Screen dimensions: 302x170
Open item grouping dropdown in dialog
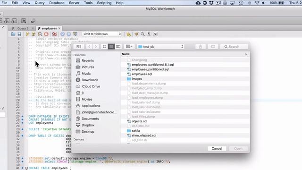(129, 47)
